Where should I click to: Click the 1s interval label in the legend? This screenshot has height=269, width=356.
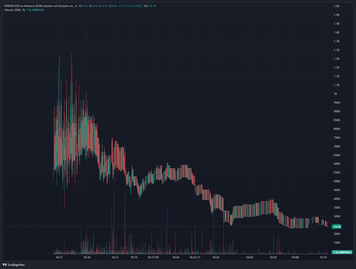tap(76, 6)
